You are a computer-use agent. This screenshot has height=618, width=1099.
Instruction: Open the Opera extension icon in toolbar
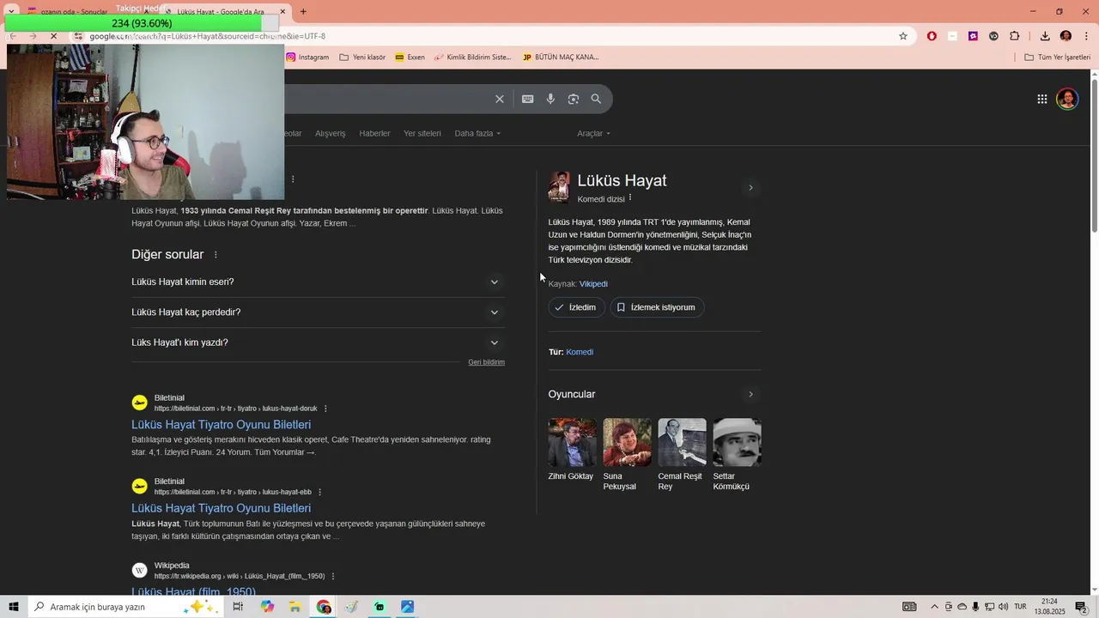coord(932,36)
